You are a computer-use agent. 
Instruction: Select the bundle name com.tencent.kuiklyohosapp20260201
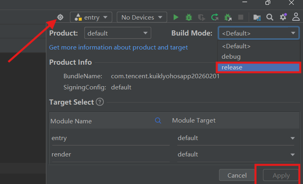pyautogui.click(x=165, y=76)
